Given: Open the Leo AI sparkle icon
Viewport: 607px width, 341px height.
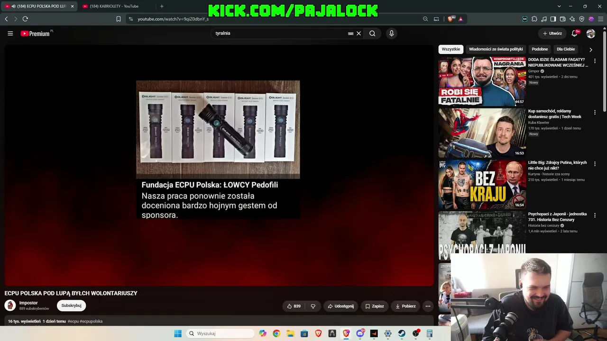Looking at the screenshot, I should click(572, 19).
